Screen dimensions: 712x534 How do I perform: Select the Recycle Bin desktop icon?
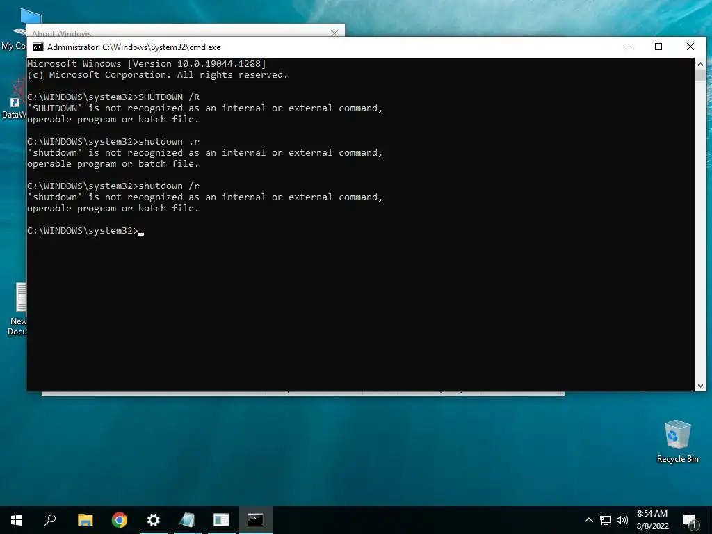coord(677,442)
